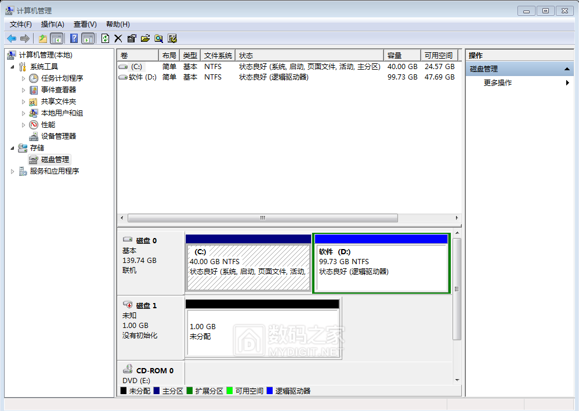Collapse the 系统工具 tree node
The height and width of the screenshot is (411, 579).
(13, 67)
